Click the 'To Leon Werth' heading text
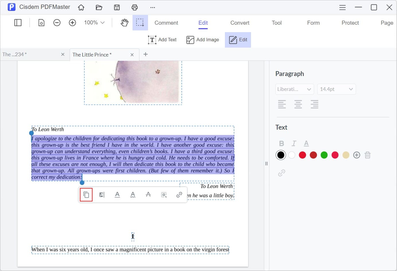 (x=48, y=129)
